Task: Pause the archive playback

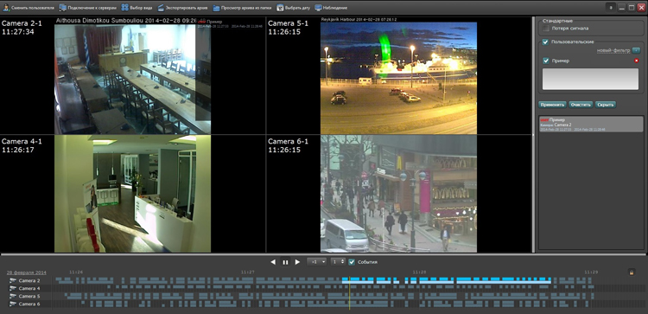Action: tap(285, 262)
